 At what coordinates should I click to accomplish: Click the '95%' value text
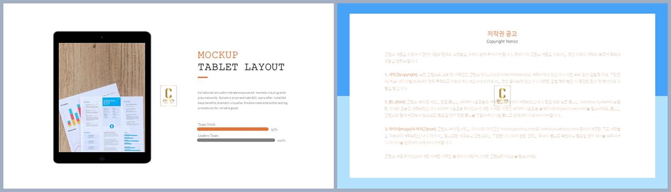click(274, 129)
